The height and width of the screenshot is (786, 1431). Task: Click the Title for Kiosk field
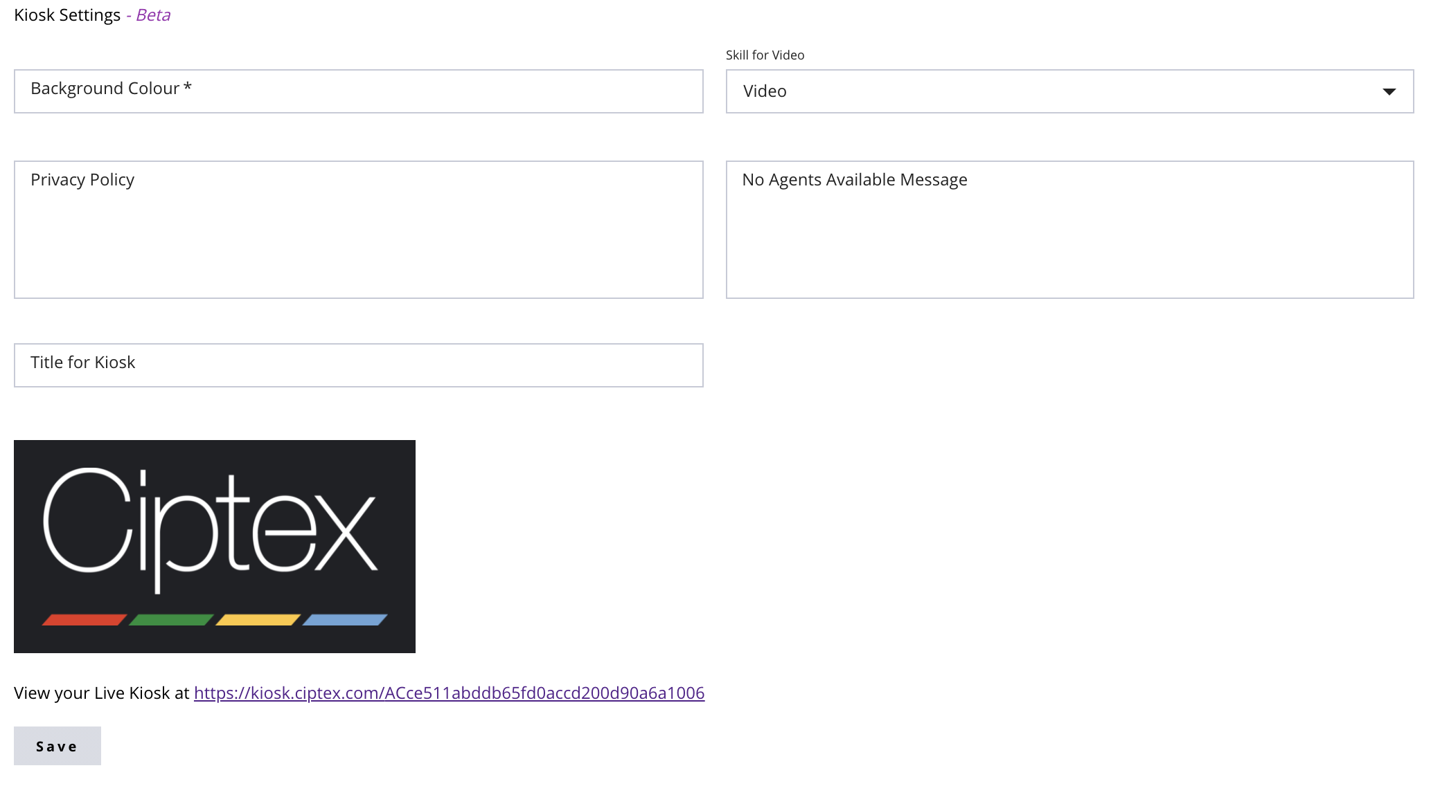pos(359,365)
